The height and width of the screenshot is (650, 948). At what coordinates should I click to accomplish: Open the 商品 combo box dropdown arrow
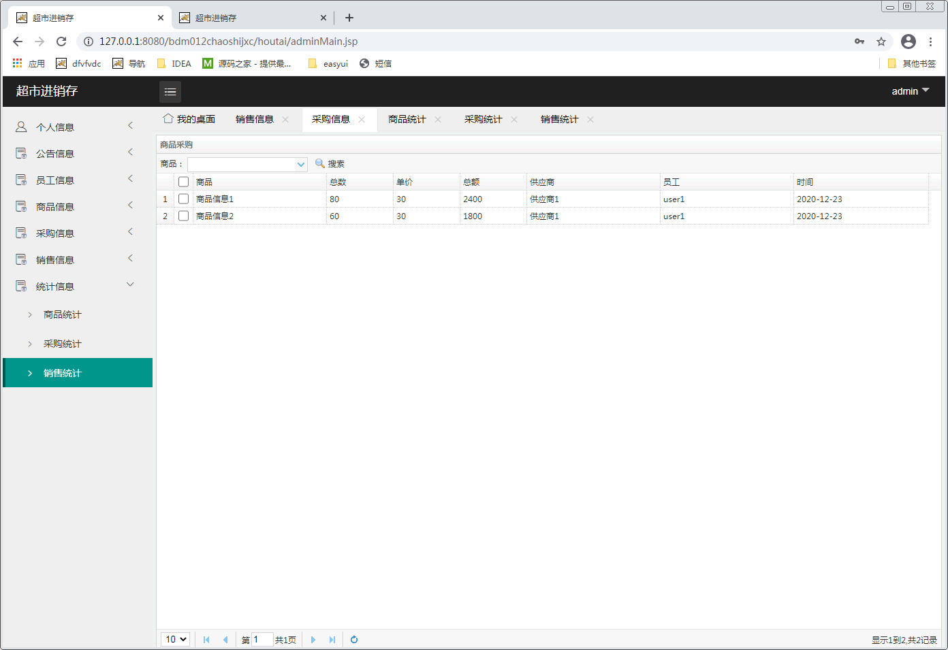click(301, 165)
